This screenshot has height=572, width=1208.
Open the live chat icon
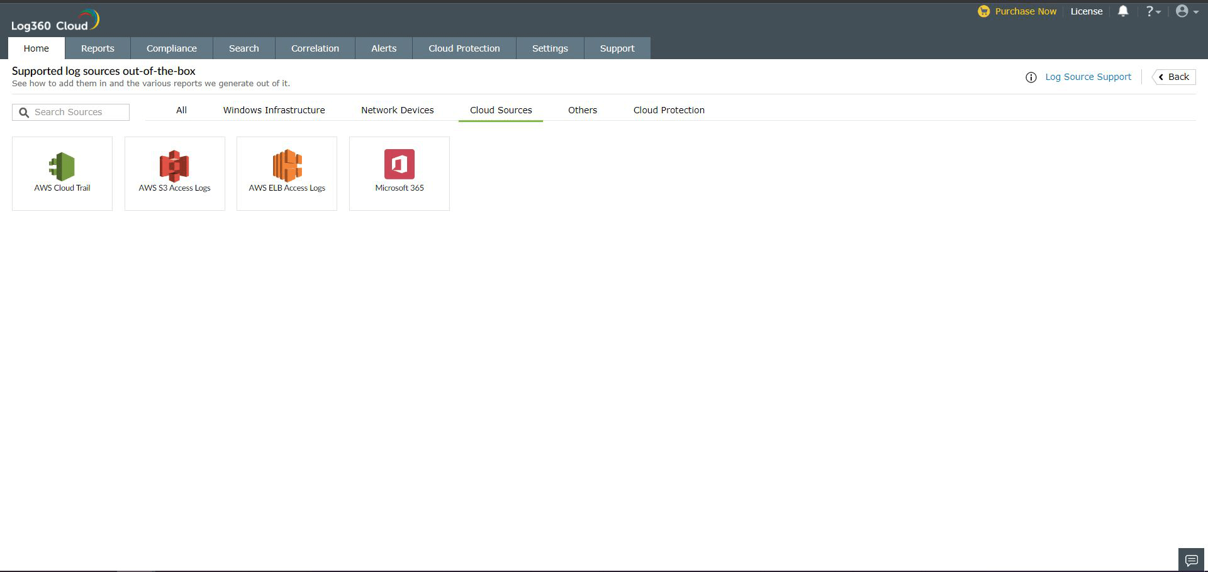tap(1191, 559)
